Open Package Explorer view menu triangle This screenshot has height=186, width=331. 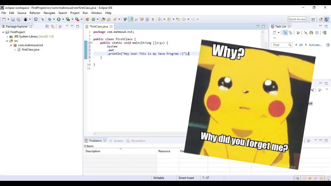67,26
